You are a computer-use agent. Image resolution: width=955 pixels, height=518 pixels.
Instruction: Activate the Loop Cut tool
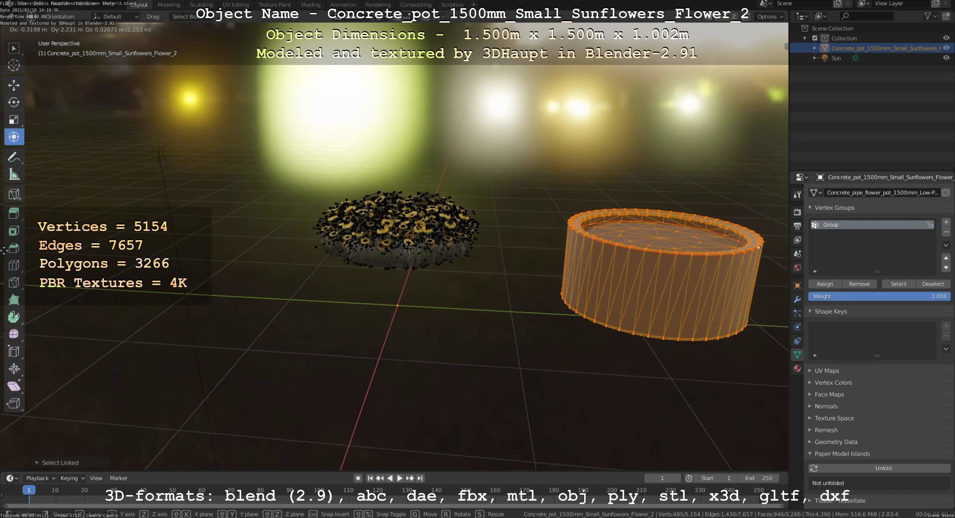[x=14, y=266]
